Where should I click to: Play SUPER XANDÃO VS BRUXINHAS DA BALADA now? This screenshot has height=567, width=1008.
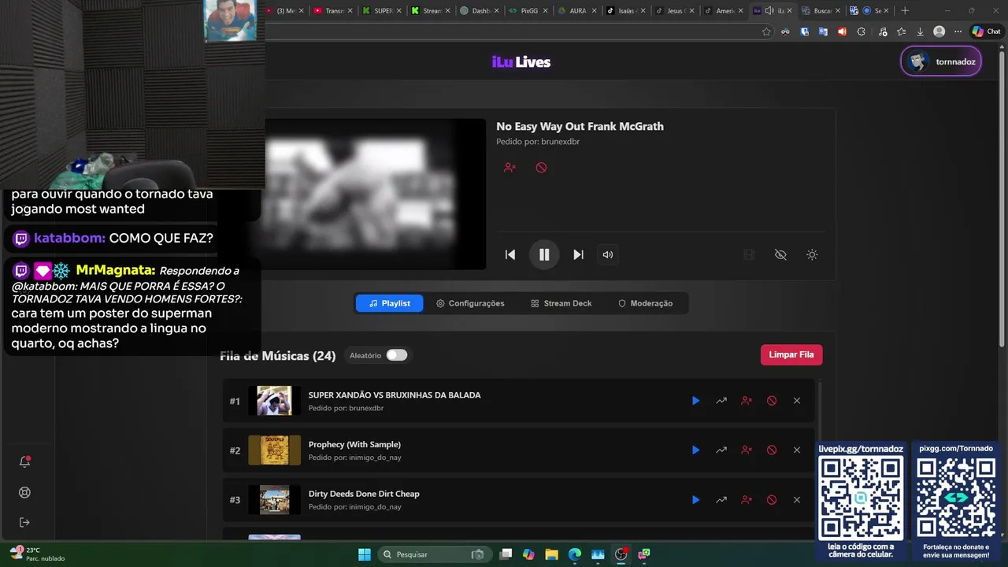tap(695, 401)
